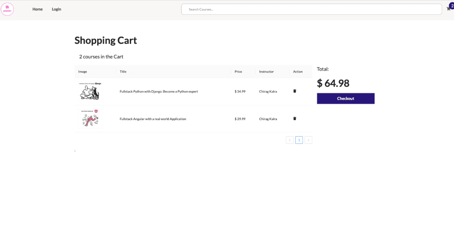Delete the Fullstack Python with Django course

tap(295, 91)
